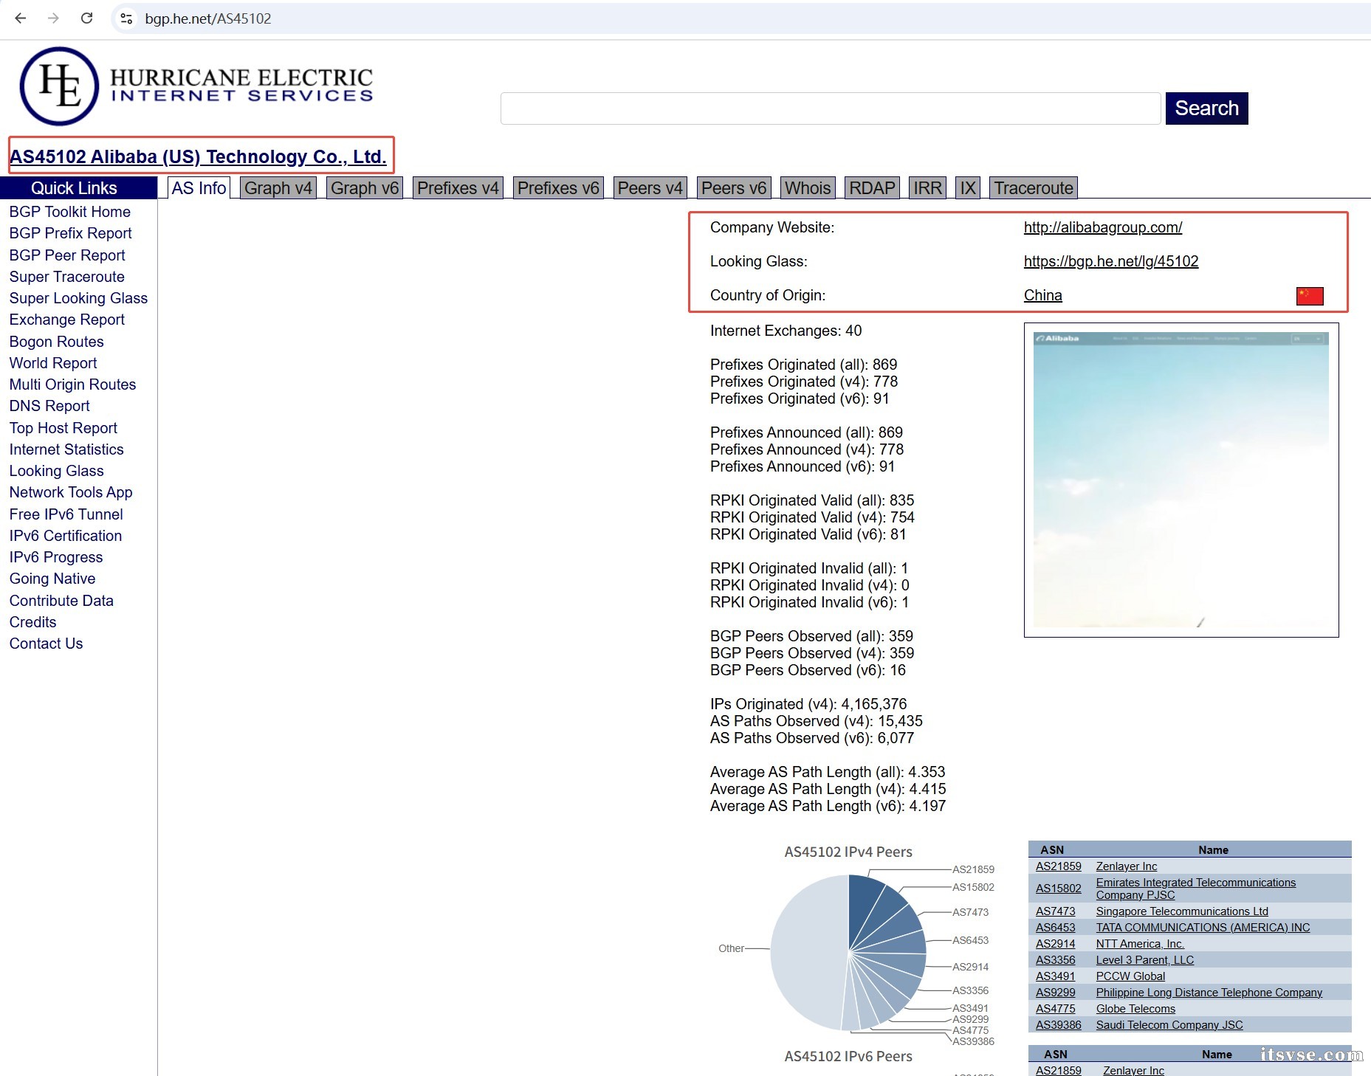Open Contact Us link
The image size is (1371, 1076).
point(47,644)
